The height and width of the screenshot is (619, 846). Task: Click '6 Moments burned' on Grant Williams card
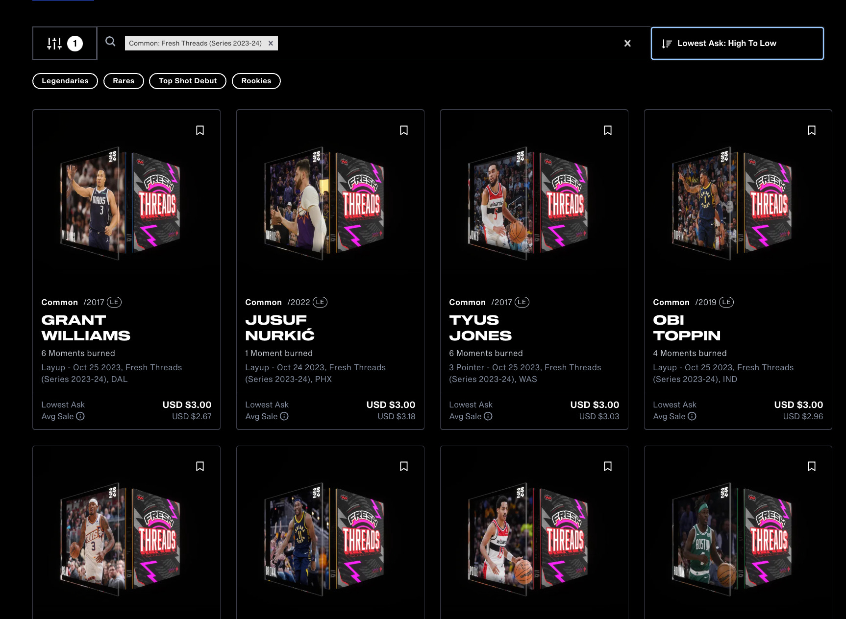(78, 353)
